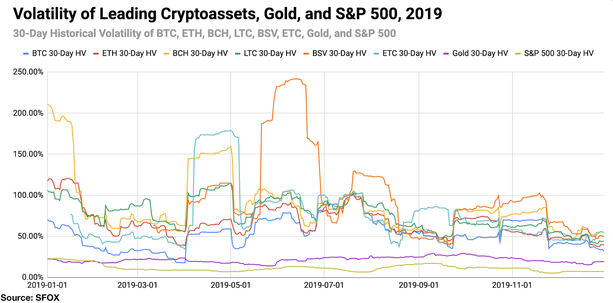Click the 2019-11-01 x-axis date label
Screen dimensions: 613x303
tap(512, 285)
